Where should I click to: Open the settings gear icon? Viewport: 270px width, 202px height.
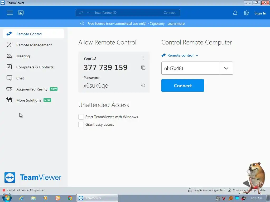click(246, 13)
